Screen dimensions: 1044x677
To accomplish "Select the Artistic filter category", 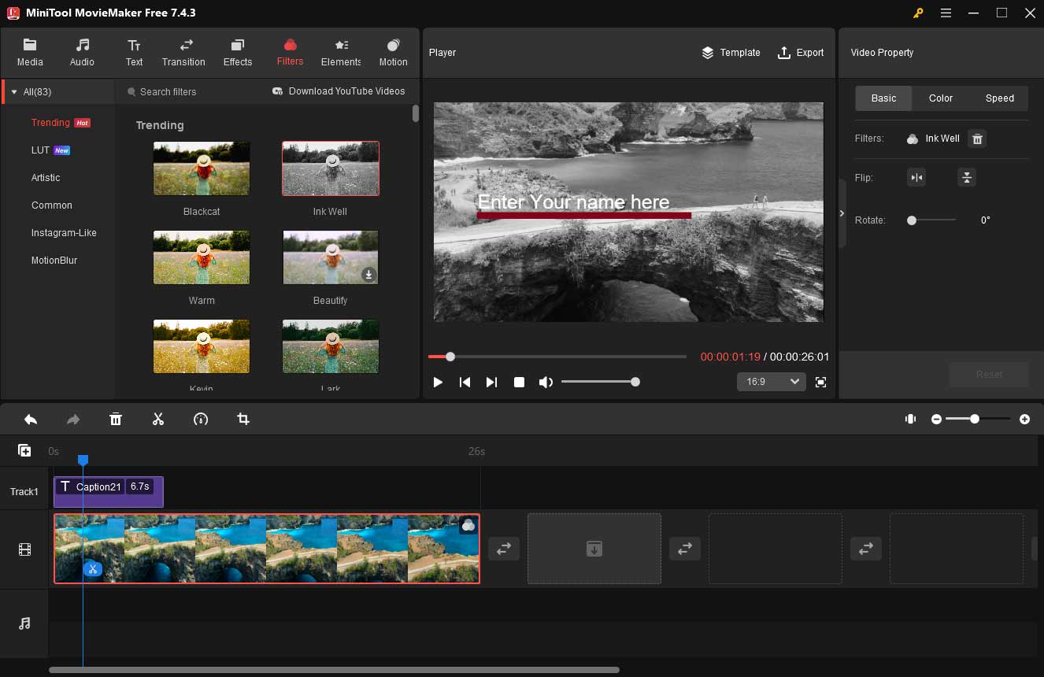I will coord(46,178).
